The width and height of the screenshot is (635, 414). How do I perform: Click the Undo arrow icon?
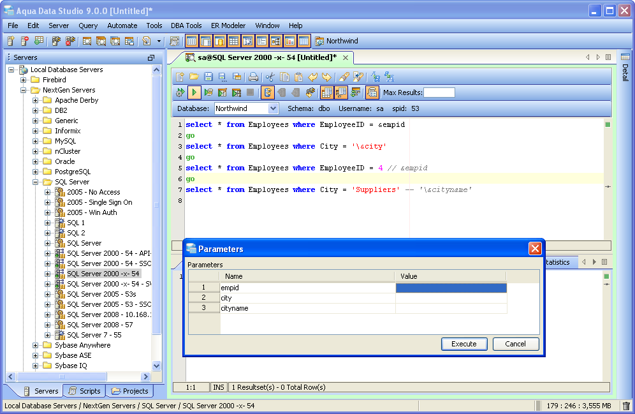tap(312, 77)
